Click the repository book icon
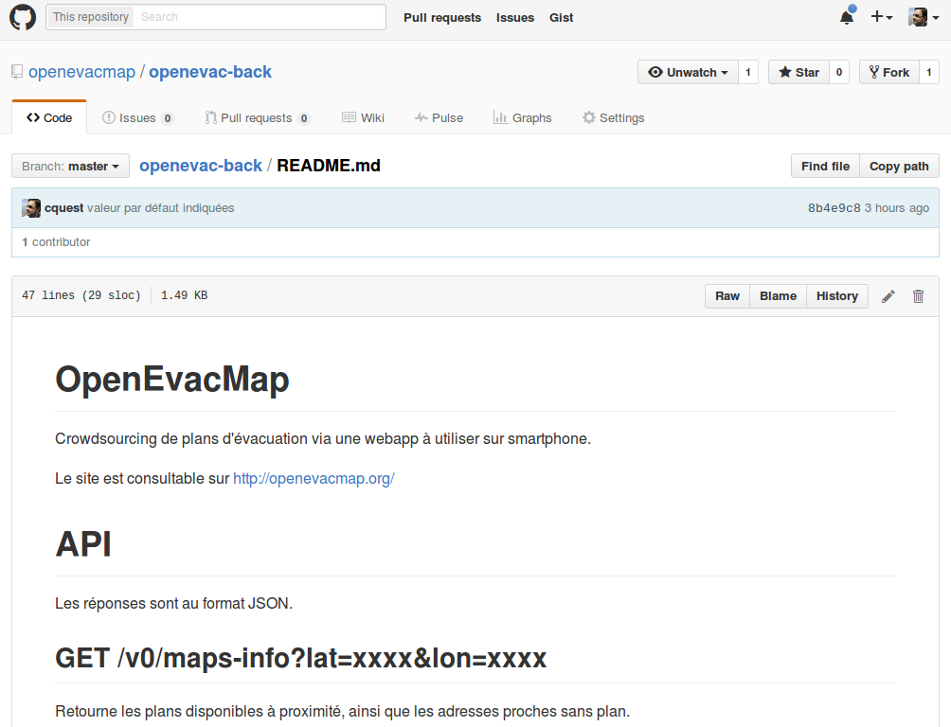This screenshot has height=727, width=951. pos(17,72)
